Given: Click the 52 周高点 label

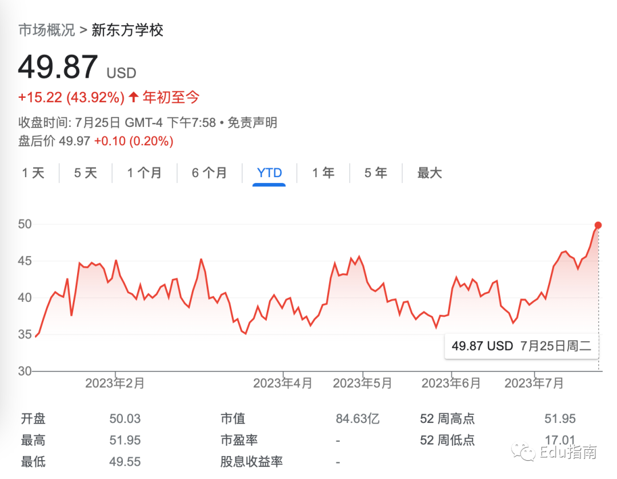Looking at the screenshot, I should pyautogui.click(x=447, y=418).
